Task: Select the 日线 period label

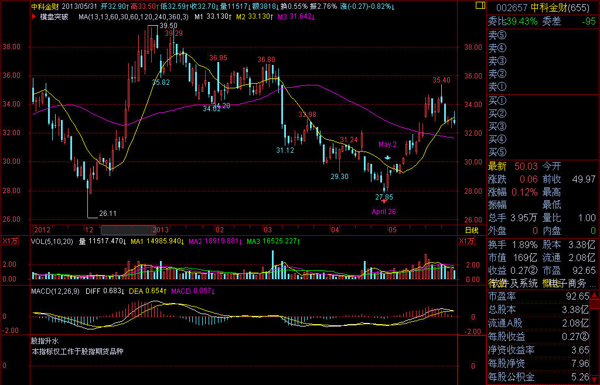Action: pos(472,230)
